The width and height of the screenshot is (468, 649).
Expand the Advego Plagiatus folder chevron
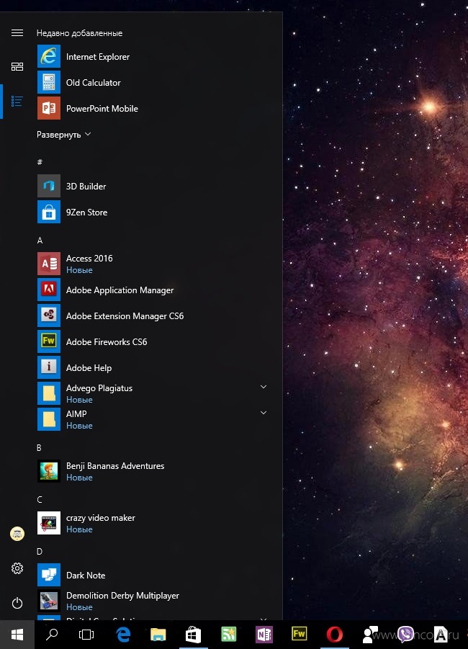point(264,387)
